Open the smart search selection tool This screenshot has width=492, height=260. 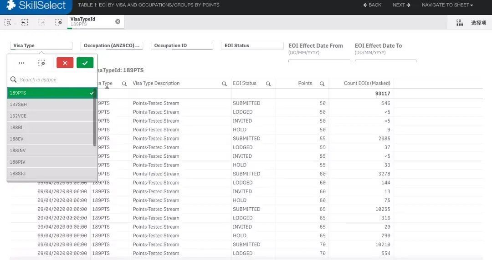click(x=8, y=22)
